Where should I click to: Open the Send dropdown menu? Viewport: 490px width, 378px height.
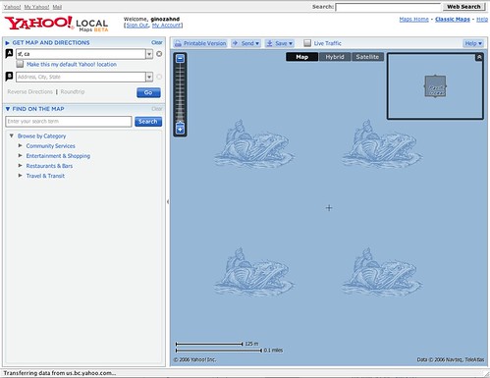(x=245, y=43)
